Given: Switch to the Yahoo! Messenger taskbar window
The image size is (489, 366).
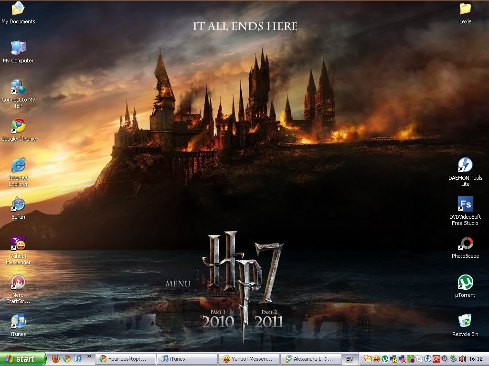Looking at the screenshot, I should click(x=249, y=359).
